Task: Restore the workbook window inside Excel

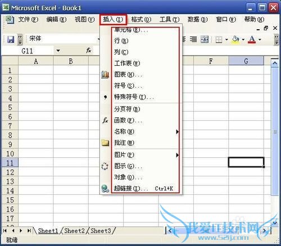Action: coord(266,28)
